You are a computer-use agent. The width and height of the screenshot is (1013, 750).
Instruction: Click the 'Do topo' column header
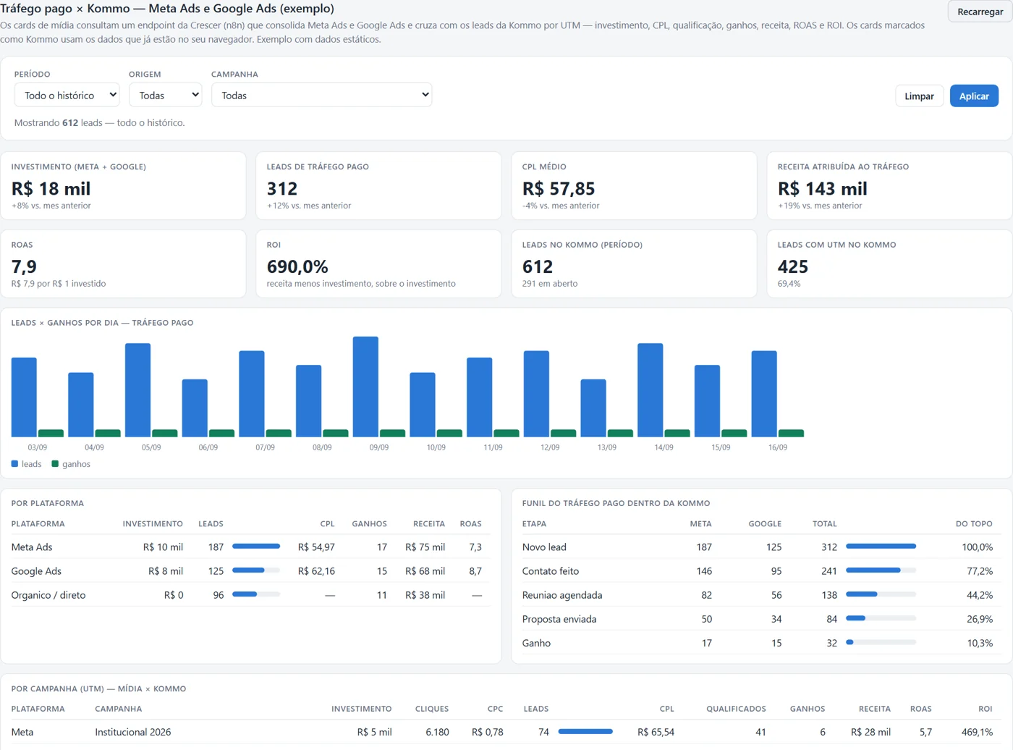pos(974,523)
